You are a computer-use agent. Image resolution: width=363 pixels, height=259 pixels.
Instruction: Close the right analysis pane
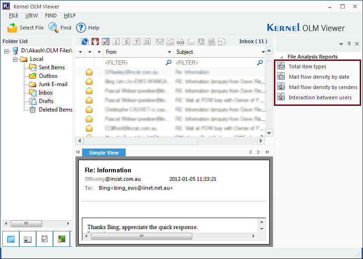357,44
